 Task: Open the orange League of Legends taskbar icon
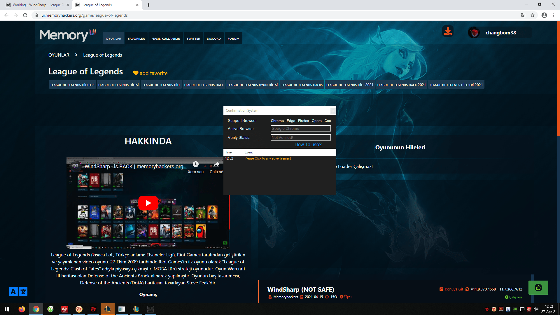(108, 309)
